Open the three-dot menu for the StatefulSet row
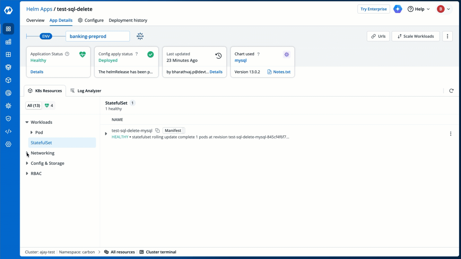The image size is (461, 259). click(450, 134)
